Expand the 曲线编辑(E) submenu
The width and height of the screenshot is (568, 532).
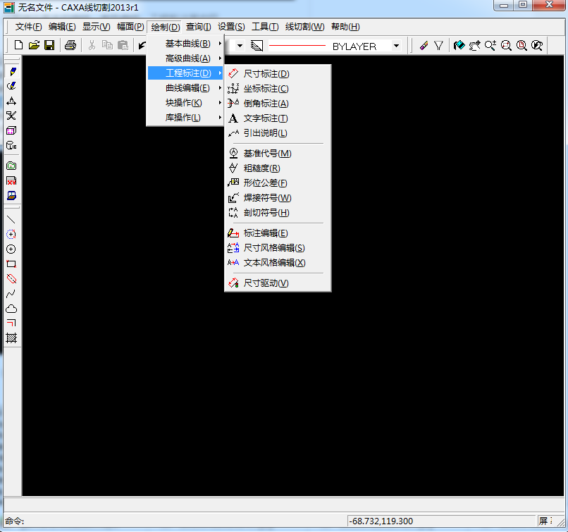click(185, 88)
